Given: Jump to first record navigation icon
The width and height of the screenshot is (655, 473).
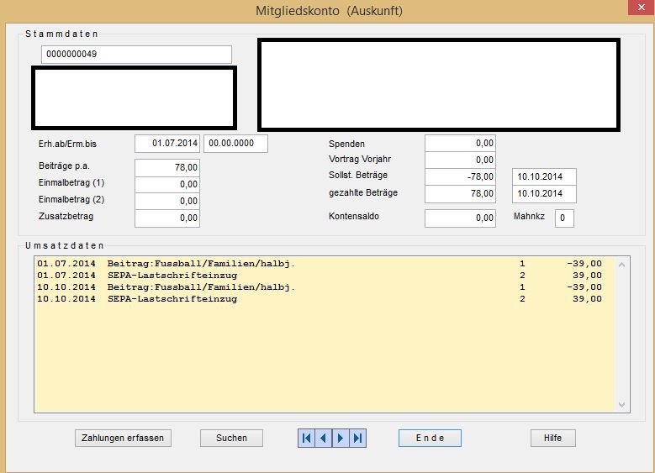Looking at the screenshot, I should click(306, 438).
